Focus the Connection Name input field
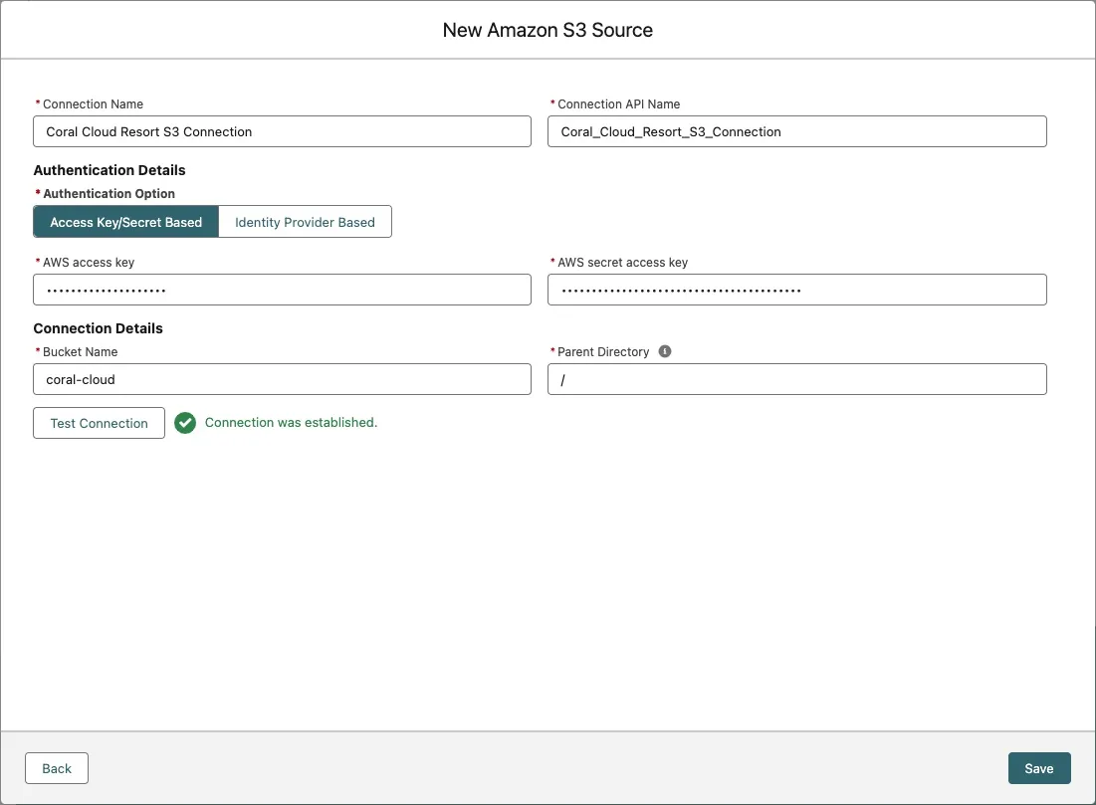Viewport: 1096px width, 805px height. click(282, 131)
